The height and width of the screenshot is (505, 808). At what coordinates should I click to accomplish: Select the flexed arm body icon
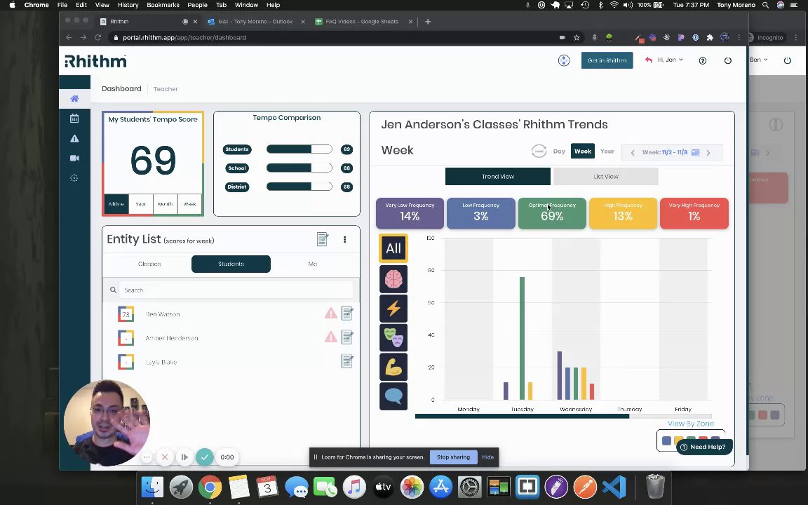(x=393, y=367)
